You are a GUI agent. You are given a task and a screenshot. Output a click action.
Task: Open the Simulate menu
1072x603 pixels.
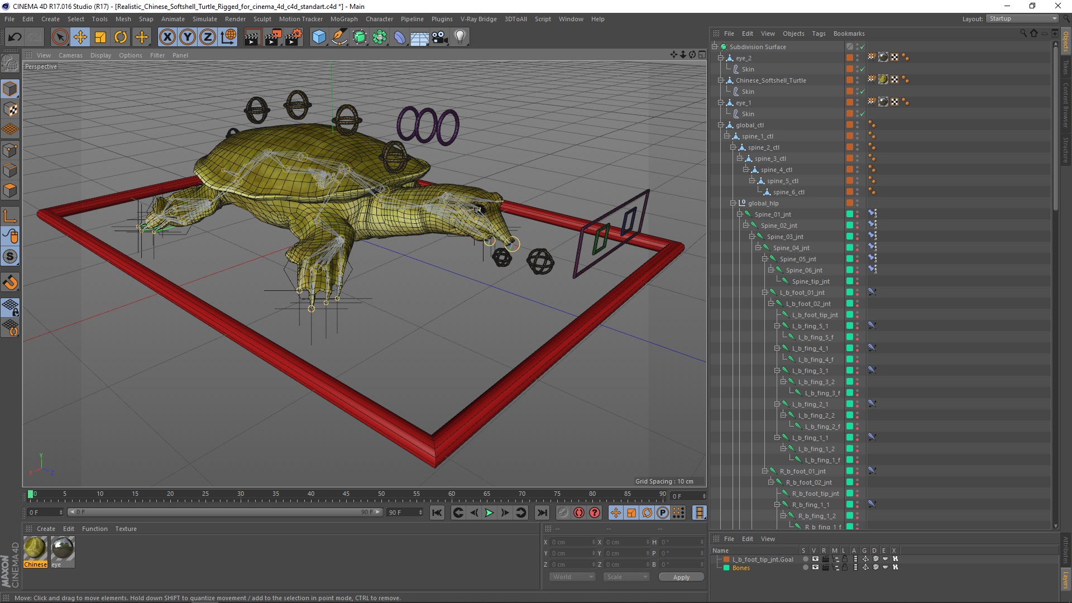pyautogui.click(x=204, y=19)
